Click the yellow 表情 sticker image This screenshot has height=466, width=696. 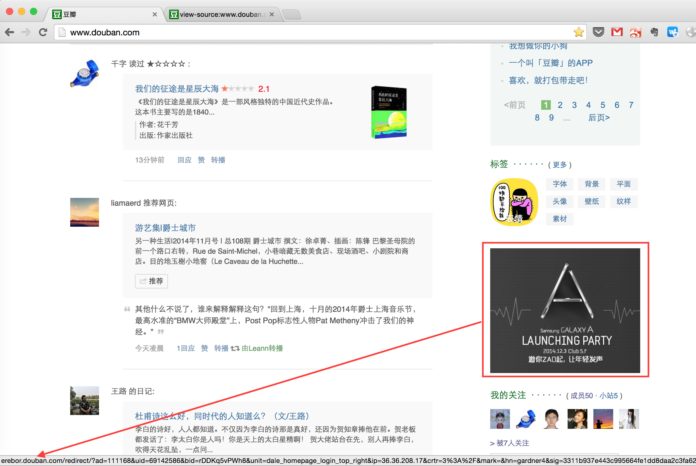coord(514,202)
